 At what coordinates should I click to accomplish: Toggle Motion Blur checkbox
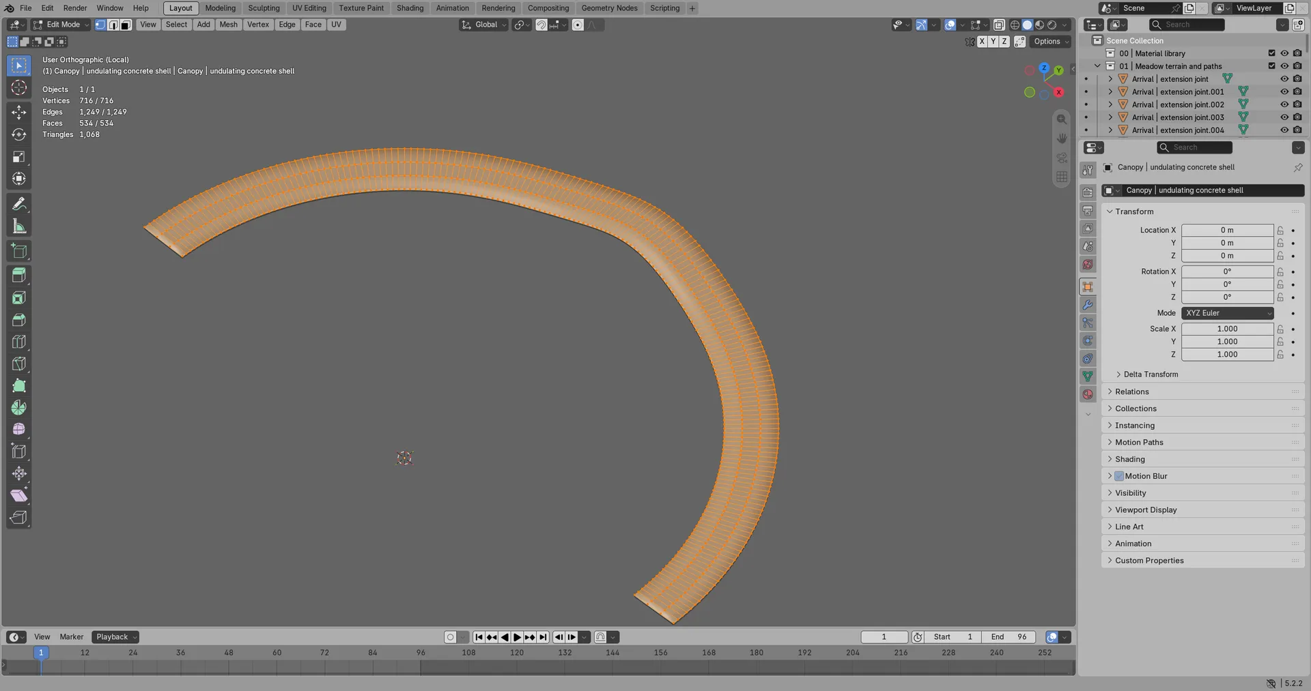click(1119, 476)
